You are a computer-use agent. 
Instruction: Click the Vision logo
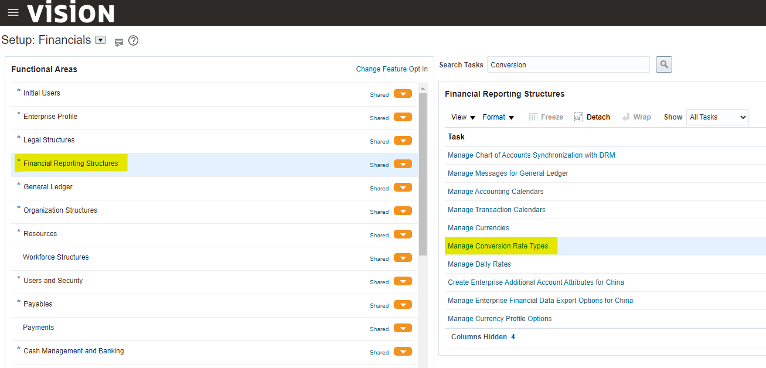(x=71, y=12)
